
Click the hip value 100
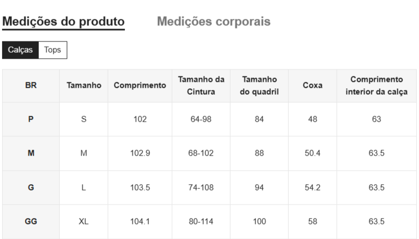coord(259,221)
